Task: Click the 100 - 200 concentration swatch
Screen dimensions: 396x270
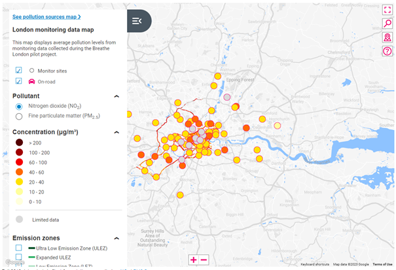Action: tap(19, 152)
